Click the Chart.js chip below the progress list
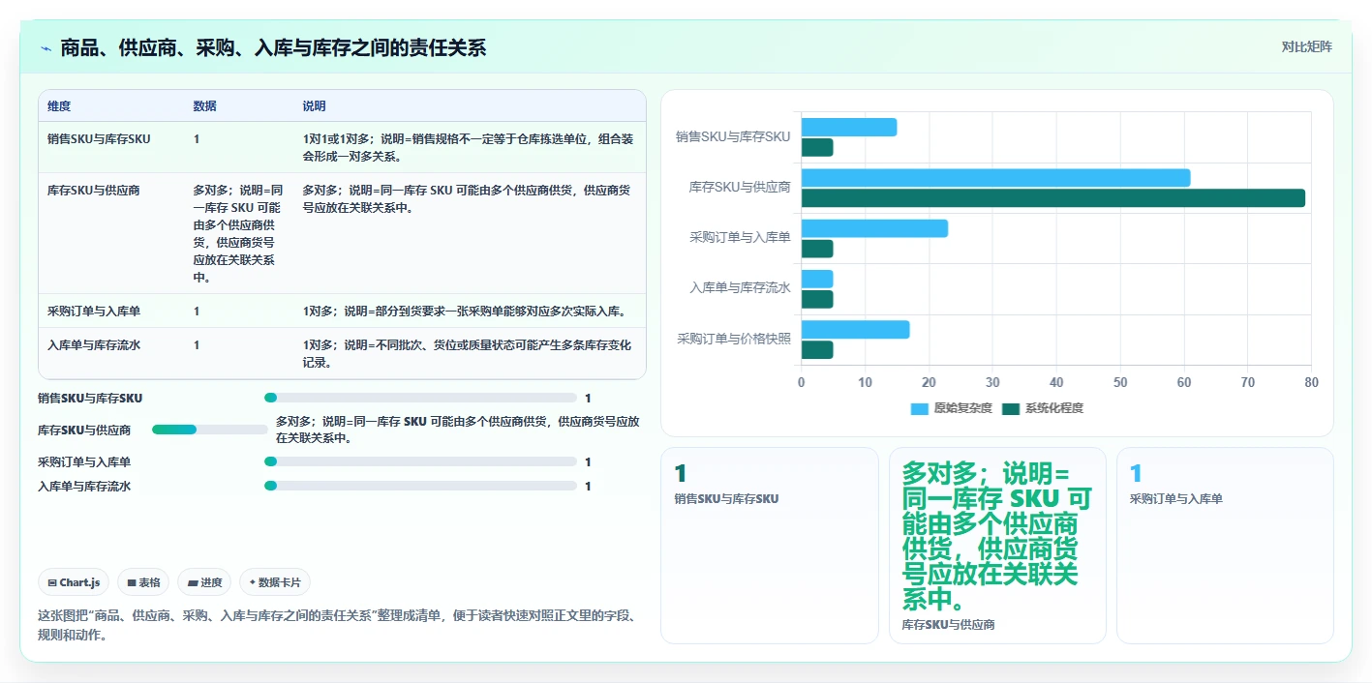Screen dimensions: 1372x683 point(75,582)
